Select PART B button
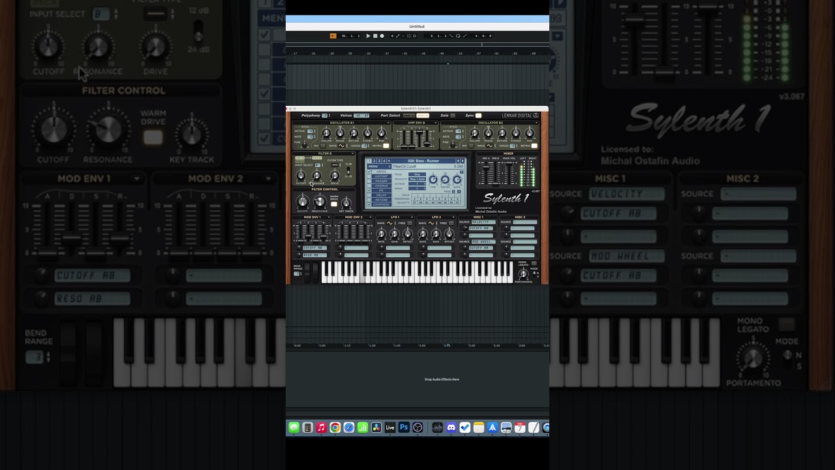The width and height of the screenshot is (835, 470). [x=423, y=116]
